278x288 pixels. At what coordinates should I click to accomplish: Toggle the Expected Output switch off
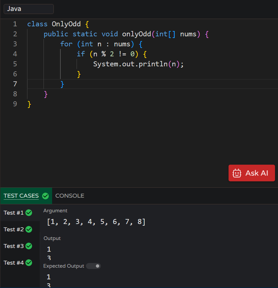coord(93,266)
